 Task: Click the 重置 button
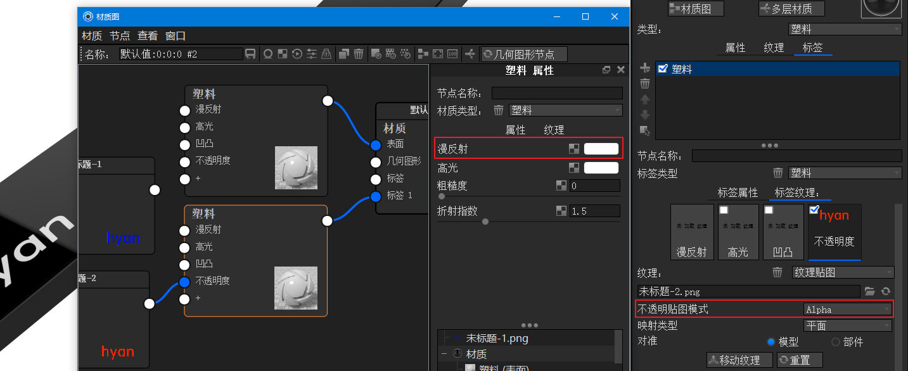tap(799, 360)
